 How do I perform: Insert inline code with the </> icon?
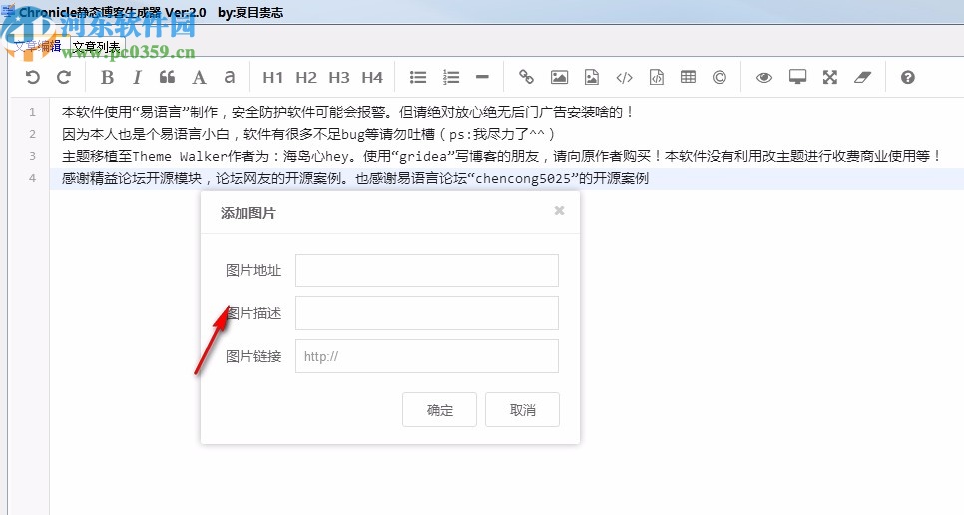(624, 77)
